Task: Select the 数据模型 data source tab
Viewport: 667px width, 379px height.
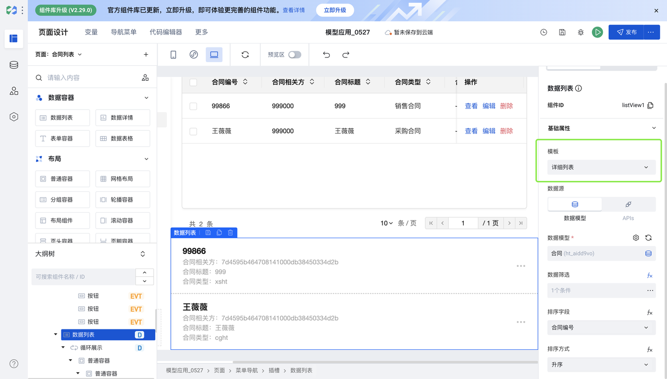Action: tap(575, 204)
